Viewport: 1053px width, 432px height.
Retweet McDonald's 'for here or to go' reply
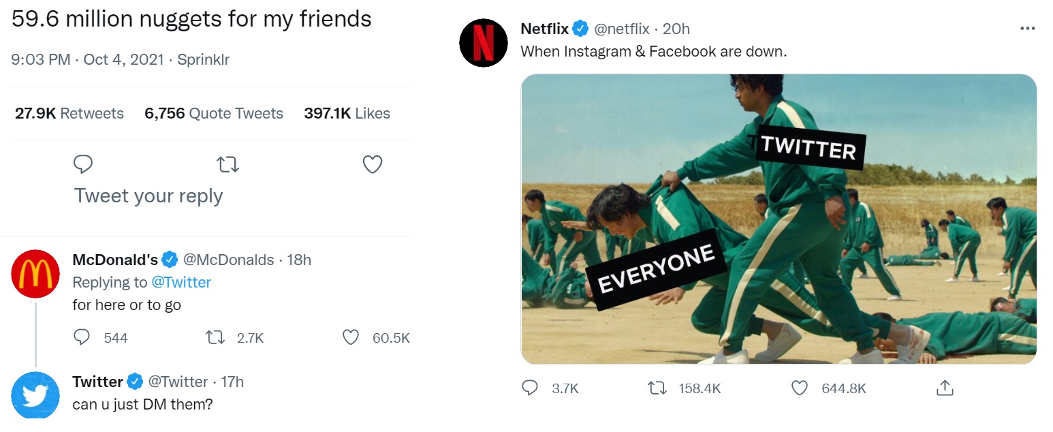[x=216, y=337]
